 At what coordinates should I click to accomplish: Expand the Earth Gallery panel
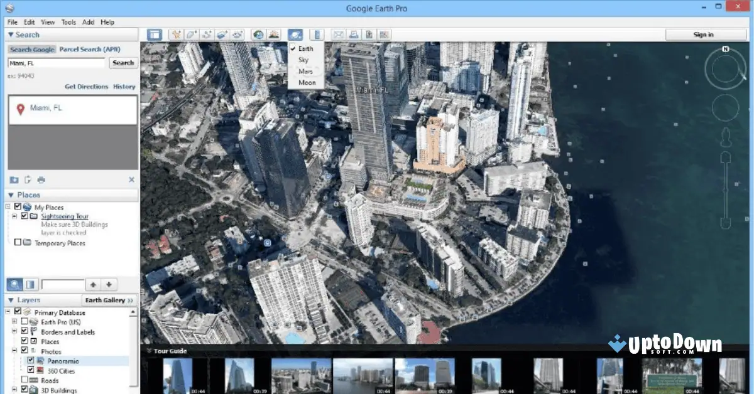click(109, 300)
